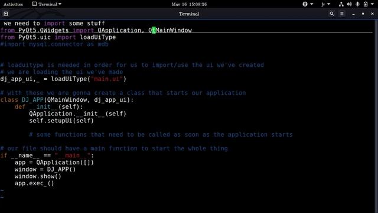Open the Terminal app menu
The image size is (378, 213).
(47, 4)
